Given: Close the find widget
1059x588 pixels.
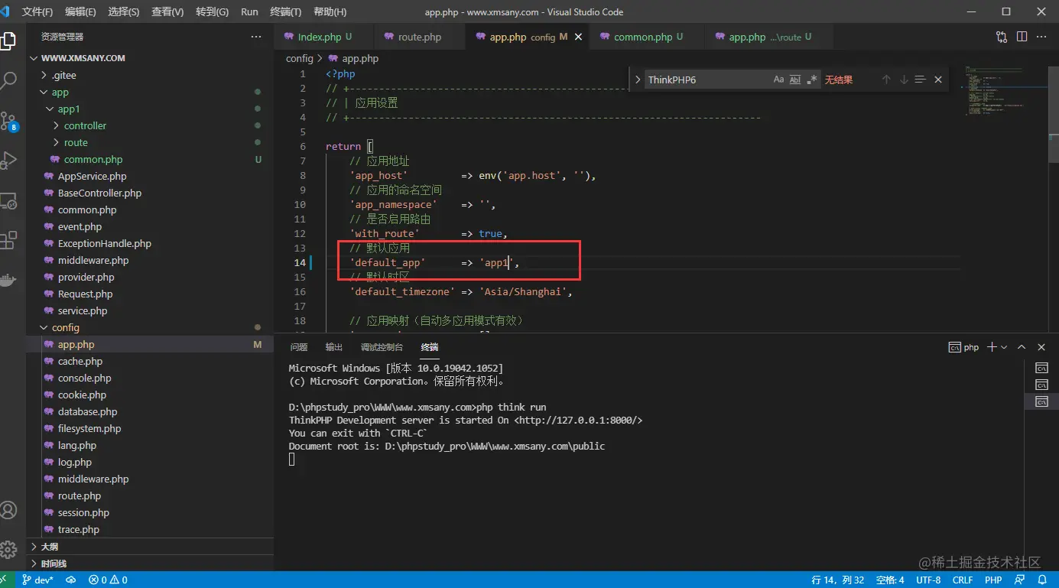Looking at the screenshot, I should (938, 80).
